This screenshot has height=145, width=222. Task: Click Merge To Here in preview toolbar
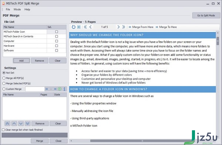166,27
